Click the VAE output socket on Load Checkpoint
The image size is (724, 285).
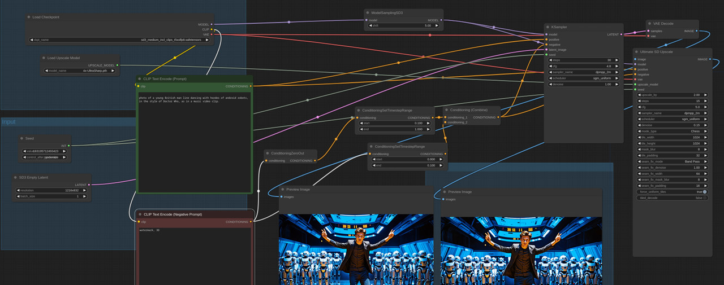212,34
